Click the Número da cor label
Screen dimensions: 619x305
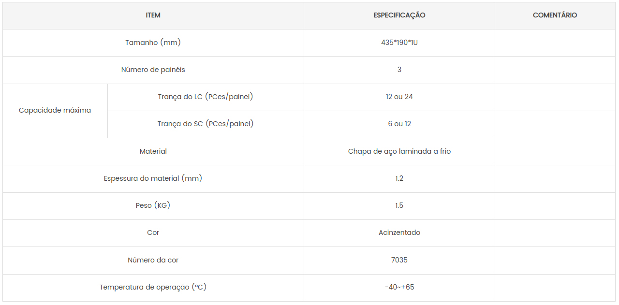(153, 260)
